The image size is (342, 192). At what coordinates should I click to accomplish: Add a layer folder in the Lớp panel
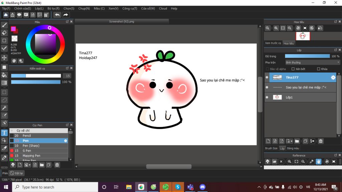[x=297, y=141]
